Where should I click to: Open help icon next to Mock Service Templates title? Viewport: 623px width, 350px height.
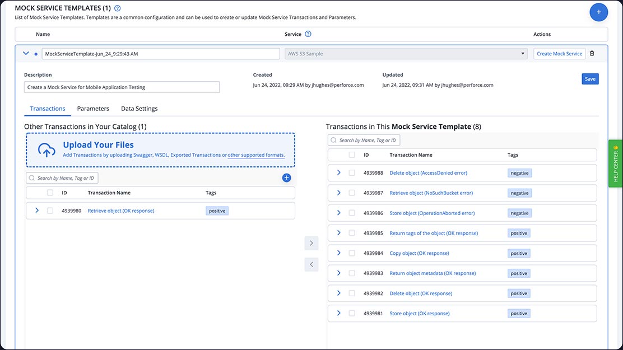117,8
